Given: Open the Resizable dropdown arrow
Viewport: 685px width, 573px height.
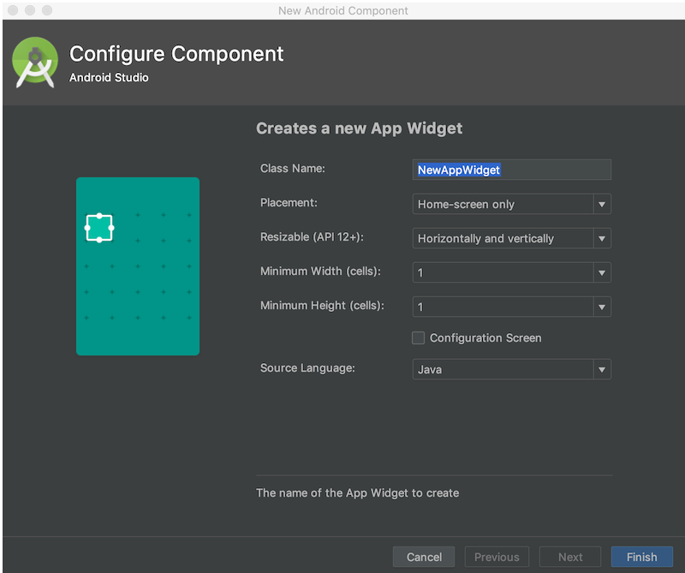Looking at the screenshot, I should point(603,238).
